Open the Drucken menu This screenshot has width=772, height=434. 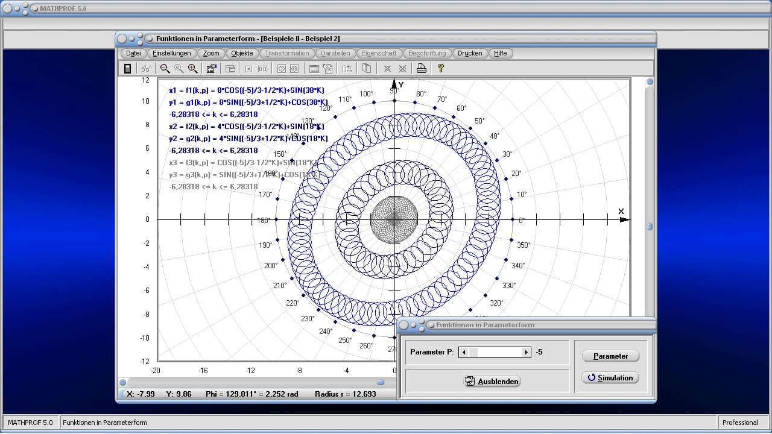pos(470,53)
